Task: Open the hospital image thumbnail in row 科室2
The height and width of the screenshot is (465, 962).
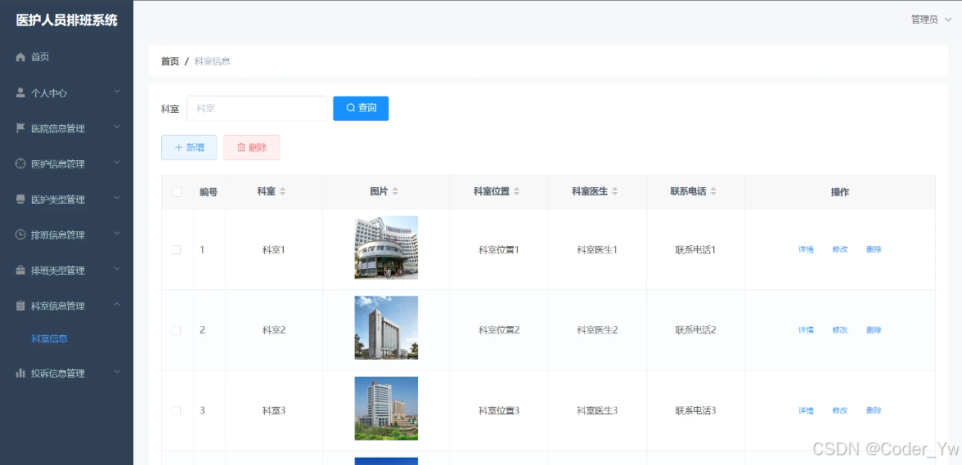Action: [x=386, y=328]
